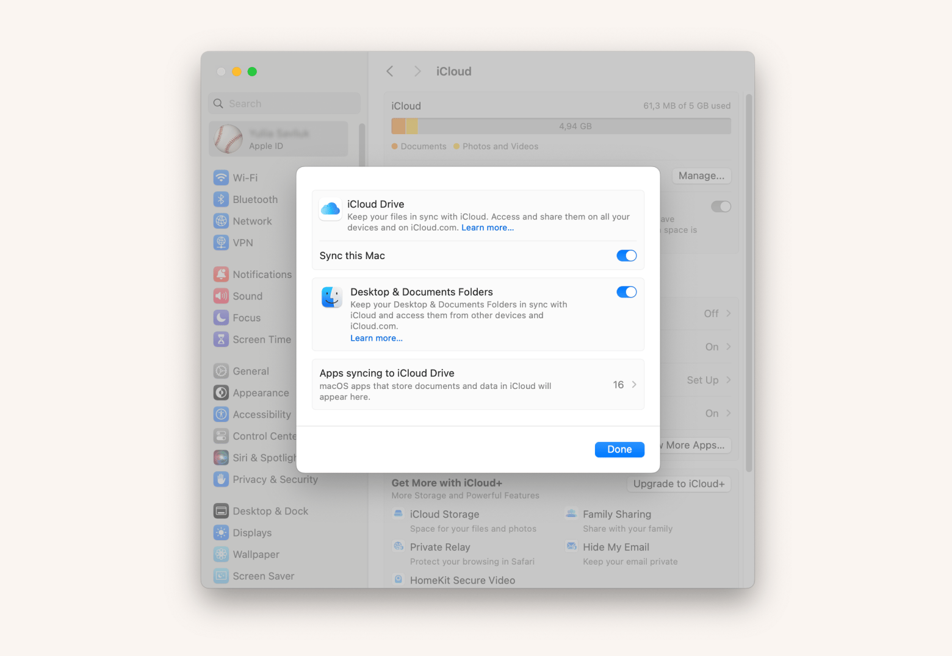Open Wi-Fi settings icon in sidebar
The image size is (952, 656).
click(221, 177)
